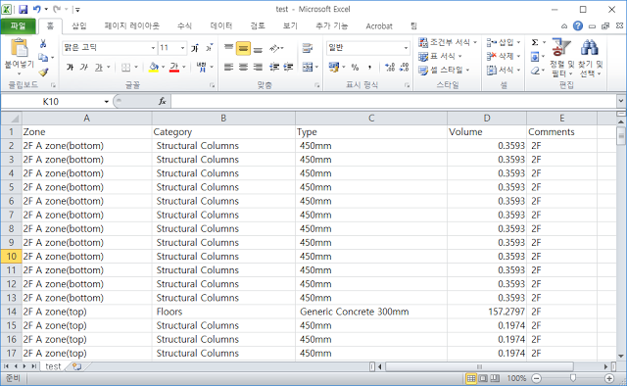Switch to the 수식 Formulas tab
Viewport: 627px width, 386px height.
point(184,26)
